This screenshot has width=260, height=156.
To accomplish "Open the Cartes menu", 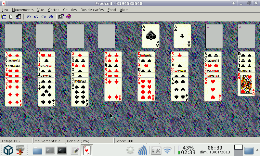I will [54, 10].
